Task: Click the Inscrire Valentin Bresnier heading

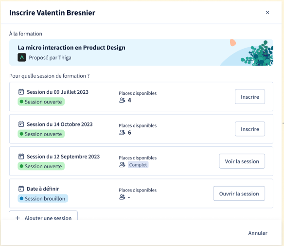Action: (x=52, y=13)
